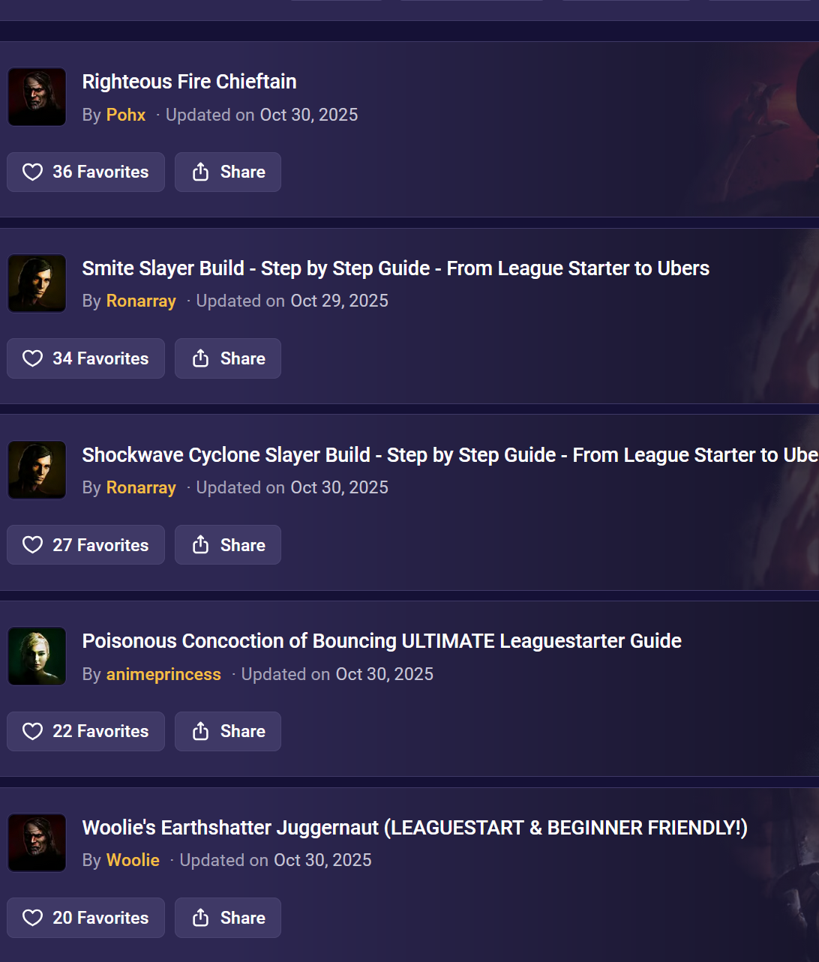Click heart icon next to 22 Favorites
This screenshot has height=962, width=819.
(x=32, y=731)
